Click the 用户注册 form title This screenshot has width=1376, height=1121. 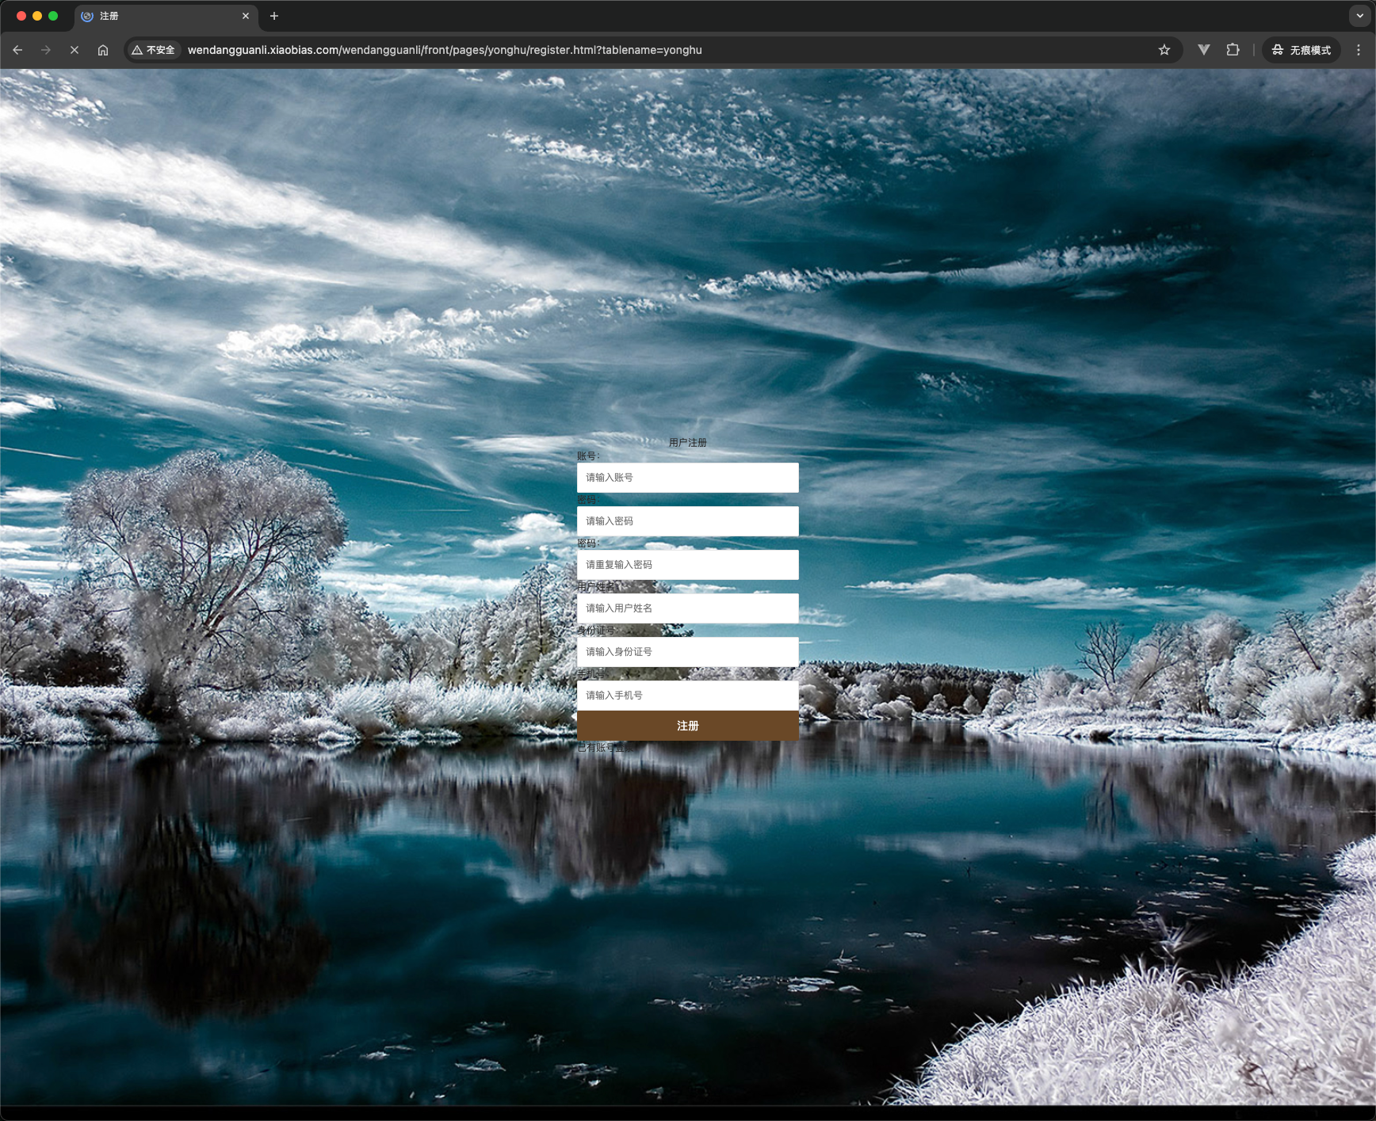coord(688,443)
